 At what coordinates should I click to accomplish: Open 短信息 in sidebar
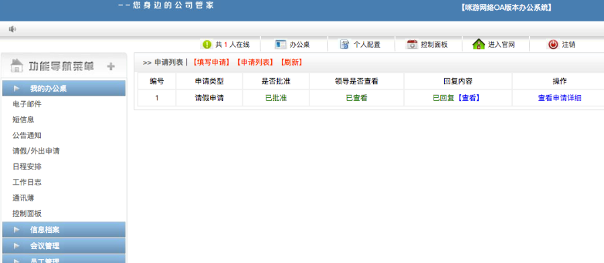point(23,120)
